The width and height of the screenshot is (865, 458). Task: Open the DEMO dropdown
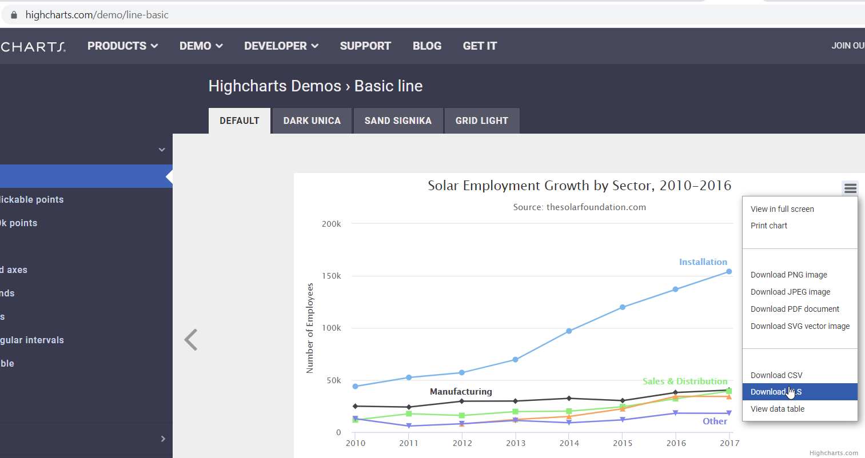click(201, 46)
